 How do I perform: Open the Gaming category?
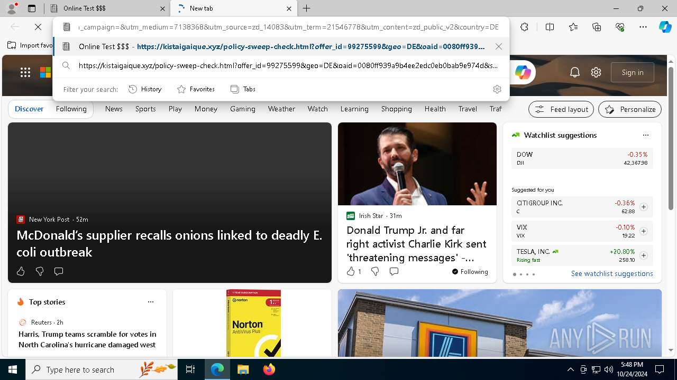click(x=243, y=109)
